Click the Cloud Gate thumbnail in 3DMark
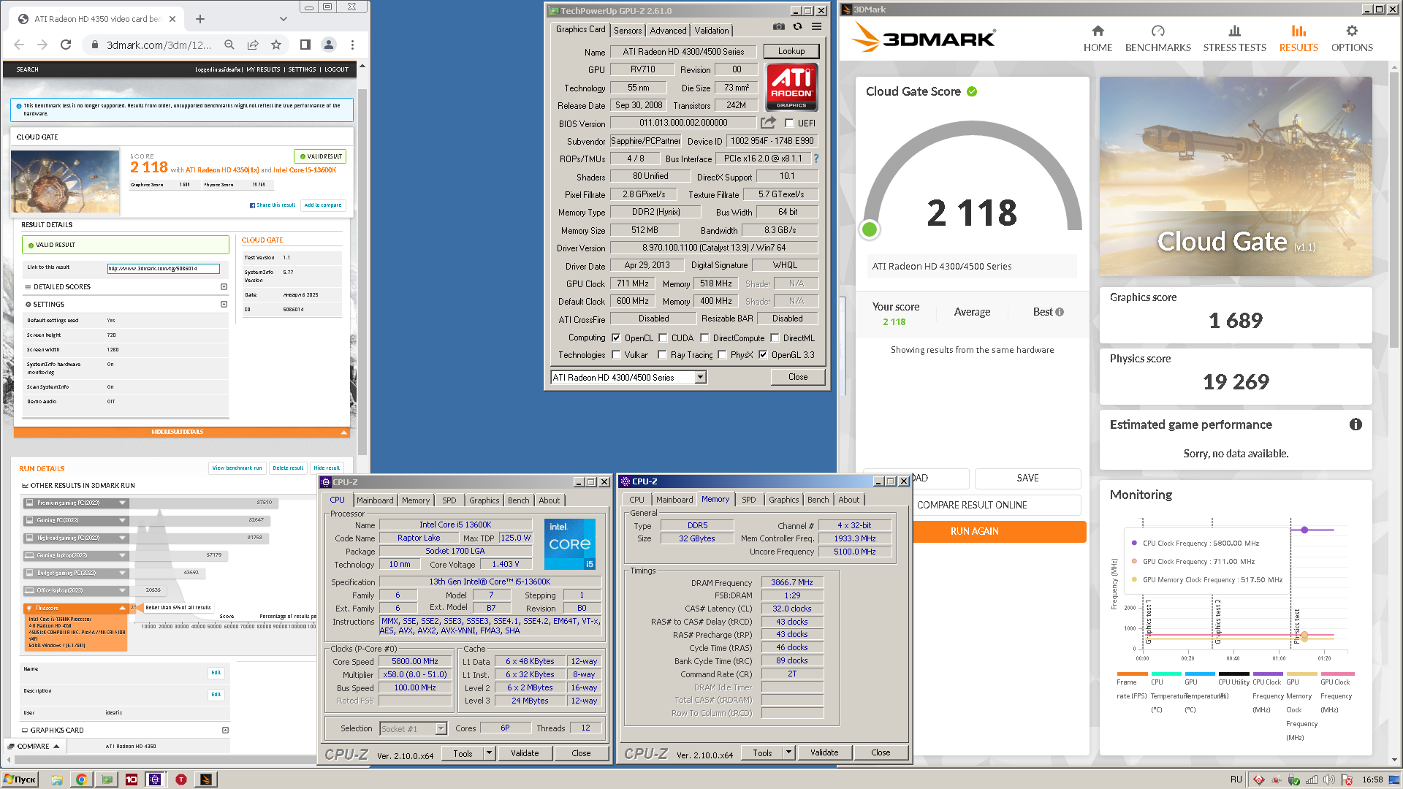The height and width of the screenshot is (789, 1403). click(x=1236, y=176)
